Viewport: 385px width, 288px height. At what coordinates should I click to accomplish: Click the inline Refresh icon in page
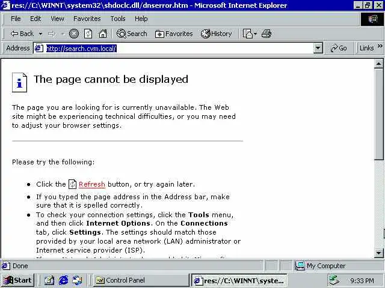point(72,184)
